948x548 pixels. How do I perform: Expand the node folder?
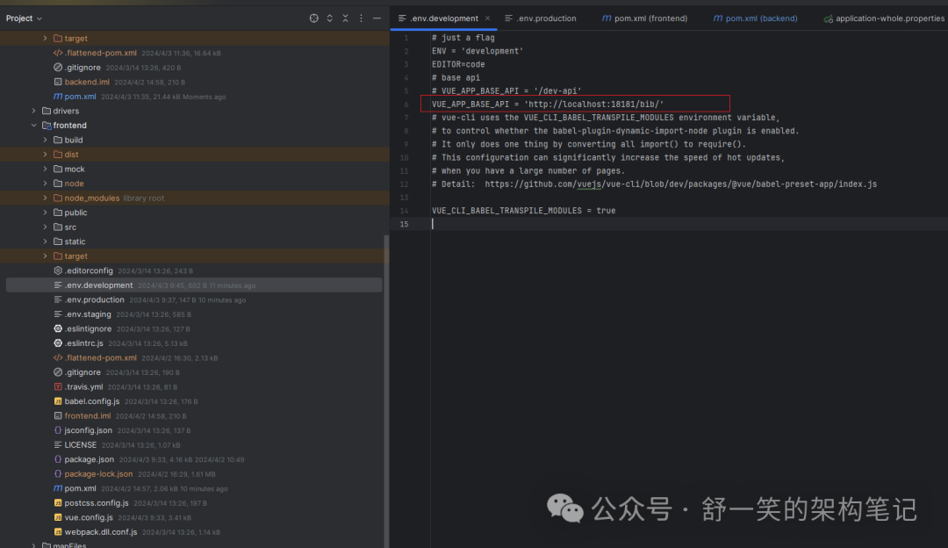(45, 184)
